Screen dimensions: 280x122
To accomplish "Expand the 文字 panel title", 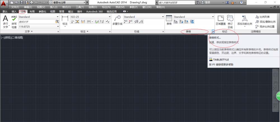I will tap(29, 31).
